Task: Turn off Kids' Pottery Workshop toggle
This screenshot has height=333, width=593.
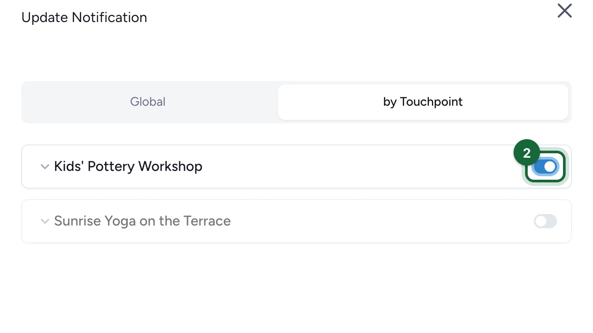Action: click(545, 166)
